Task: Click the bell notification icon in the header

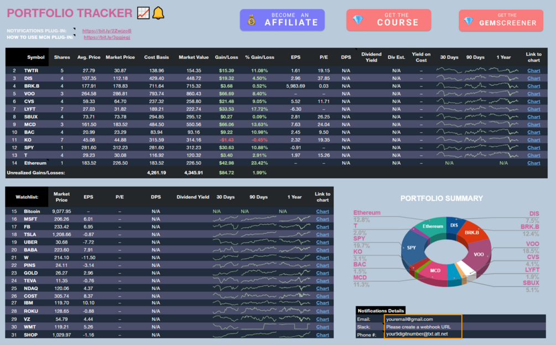Action: click(158, 13)
